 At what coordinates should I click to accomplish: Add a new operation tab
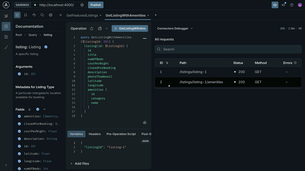pos(156,15)
